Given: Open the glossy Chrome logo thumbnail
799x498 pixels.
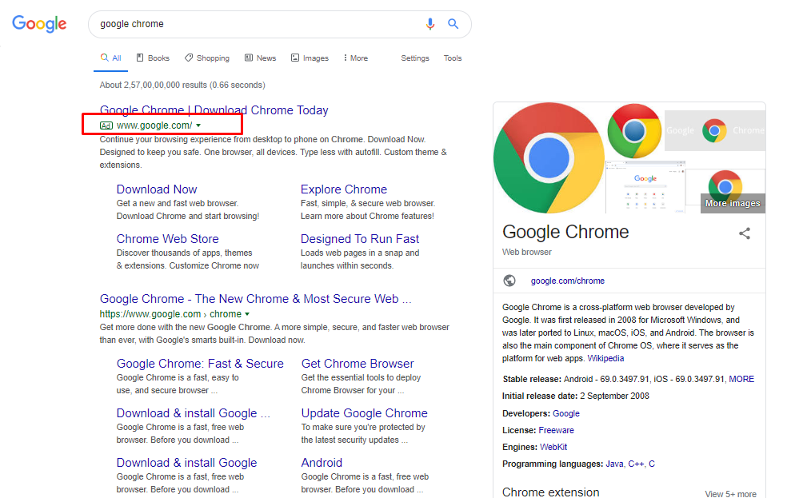Looking at the screenshot, I should click(x=634, y=131).
